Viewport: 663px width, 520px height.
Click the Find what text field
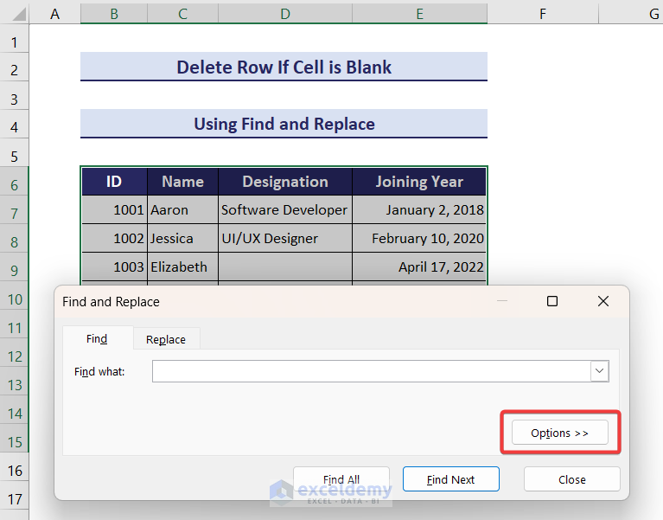[x=372, y=371]
